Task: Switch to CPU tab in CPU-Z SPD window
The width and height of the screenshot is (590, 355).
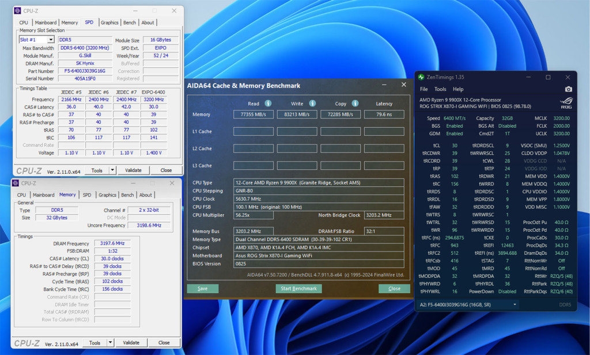Action: point(24,22)
